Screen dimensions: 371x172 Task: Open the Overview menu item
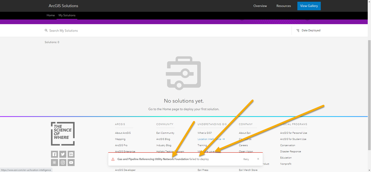[x=260, y=6]
